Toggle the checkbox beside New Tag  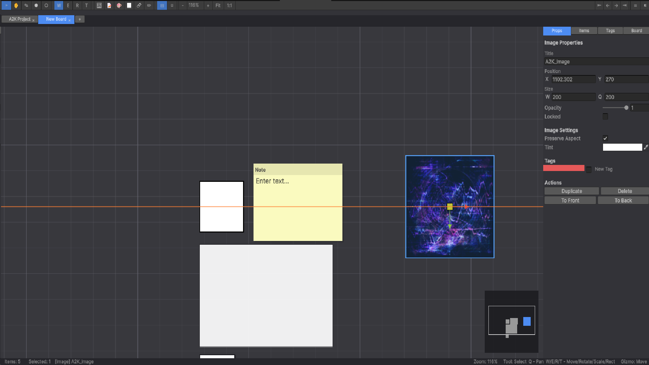(589, 169)
